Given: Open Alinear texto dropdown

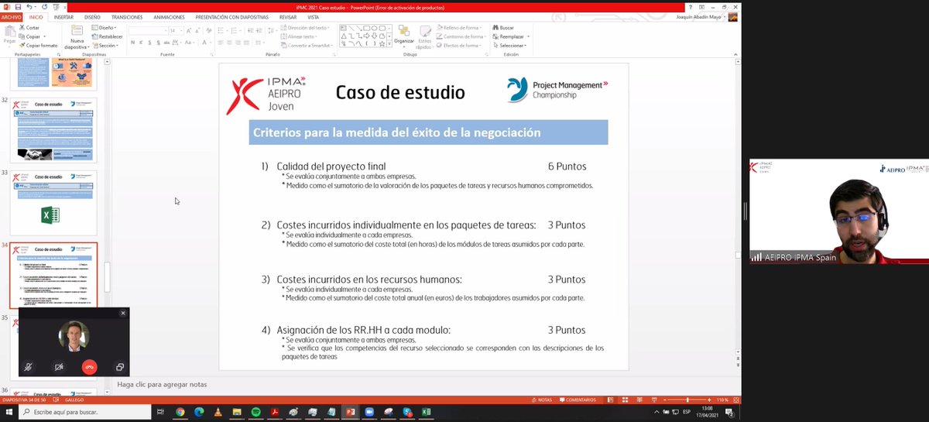Looking at the screenshot, I should (x=299, y=36).
